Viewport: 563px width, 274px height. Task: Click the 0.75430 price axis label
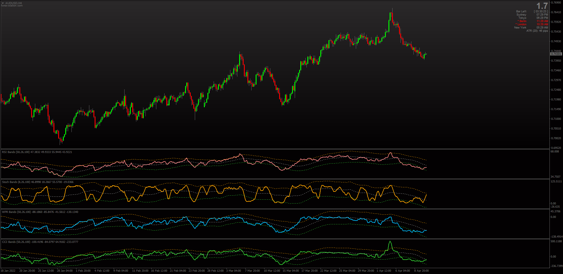pos(556,32)
